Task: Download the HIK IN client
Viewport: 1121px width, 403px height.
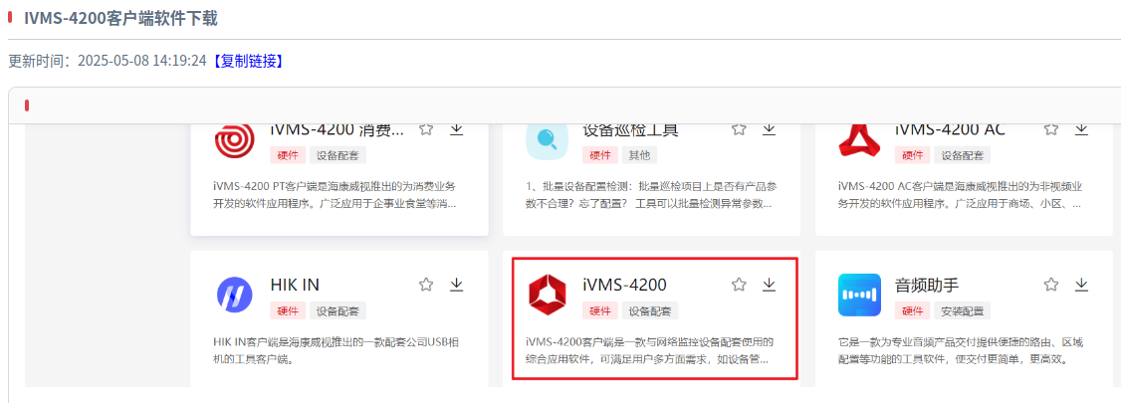Action: click(457, 286)
